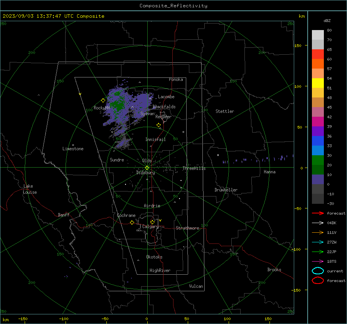The height and width of the screenshot is (324, 347).
Task: Click the yellow diamond marker above Calgary
Action: point(152,222)
